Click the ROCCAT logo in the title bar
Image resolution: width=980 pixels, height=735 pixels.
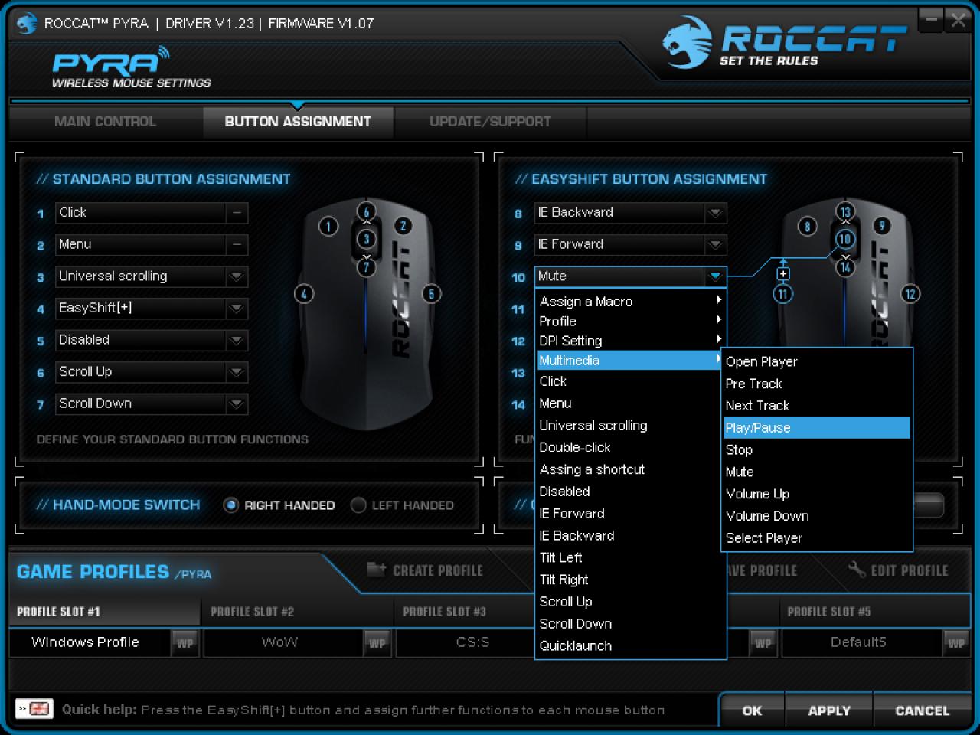coord(27,24)
